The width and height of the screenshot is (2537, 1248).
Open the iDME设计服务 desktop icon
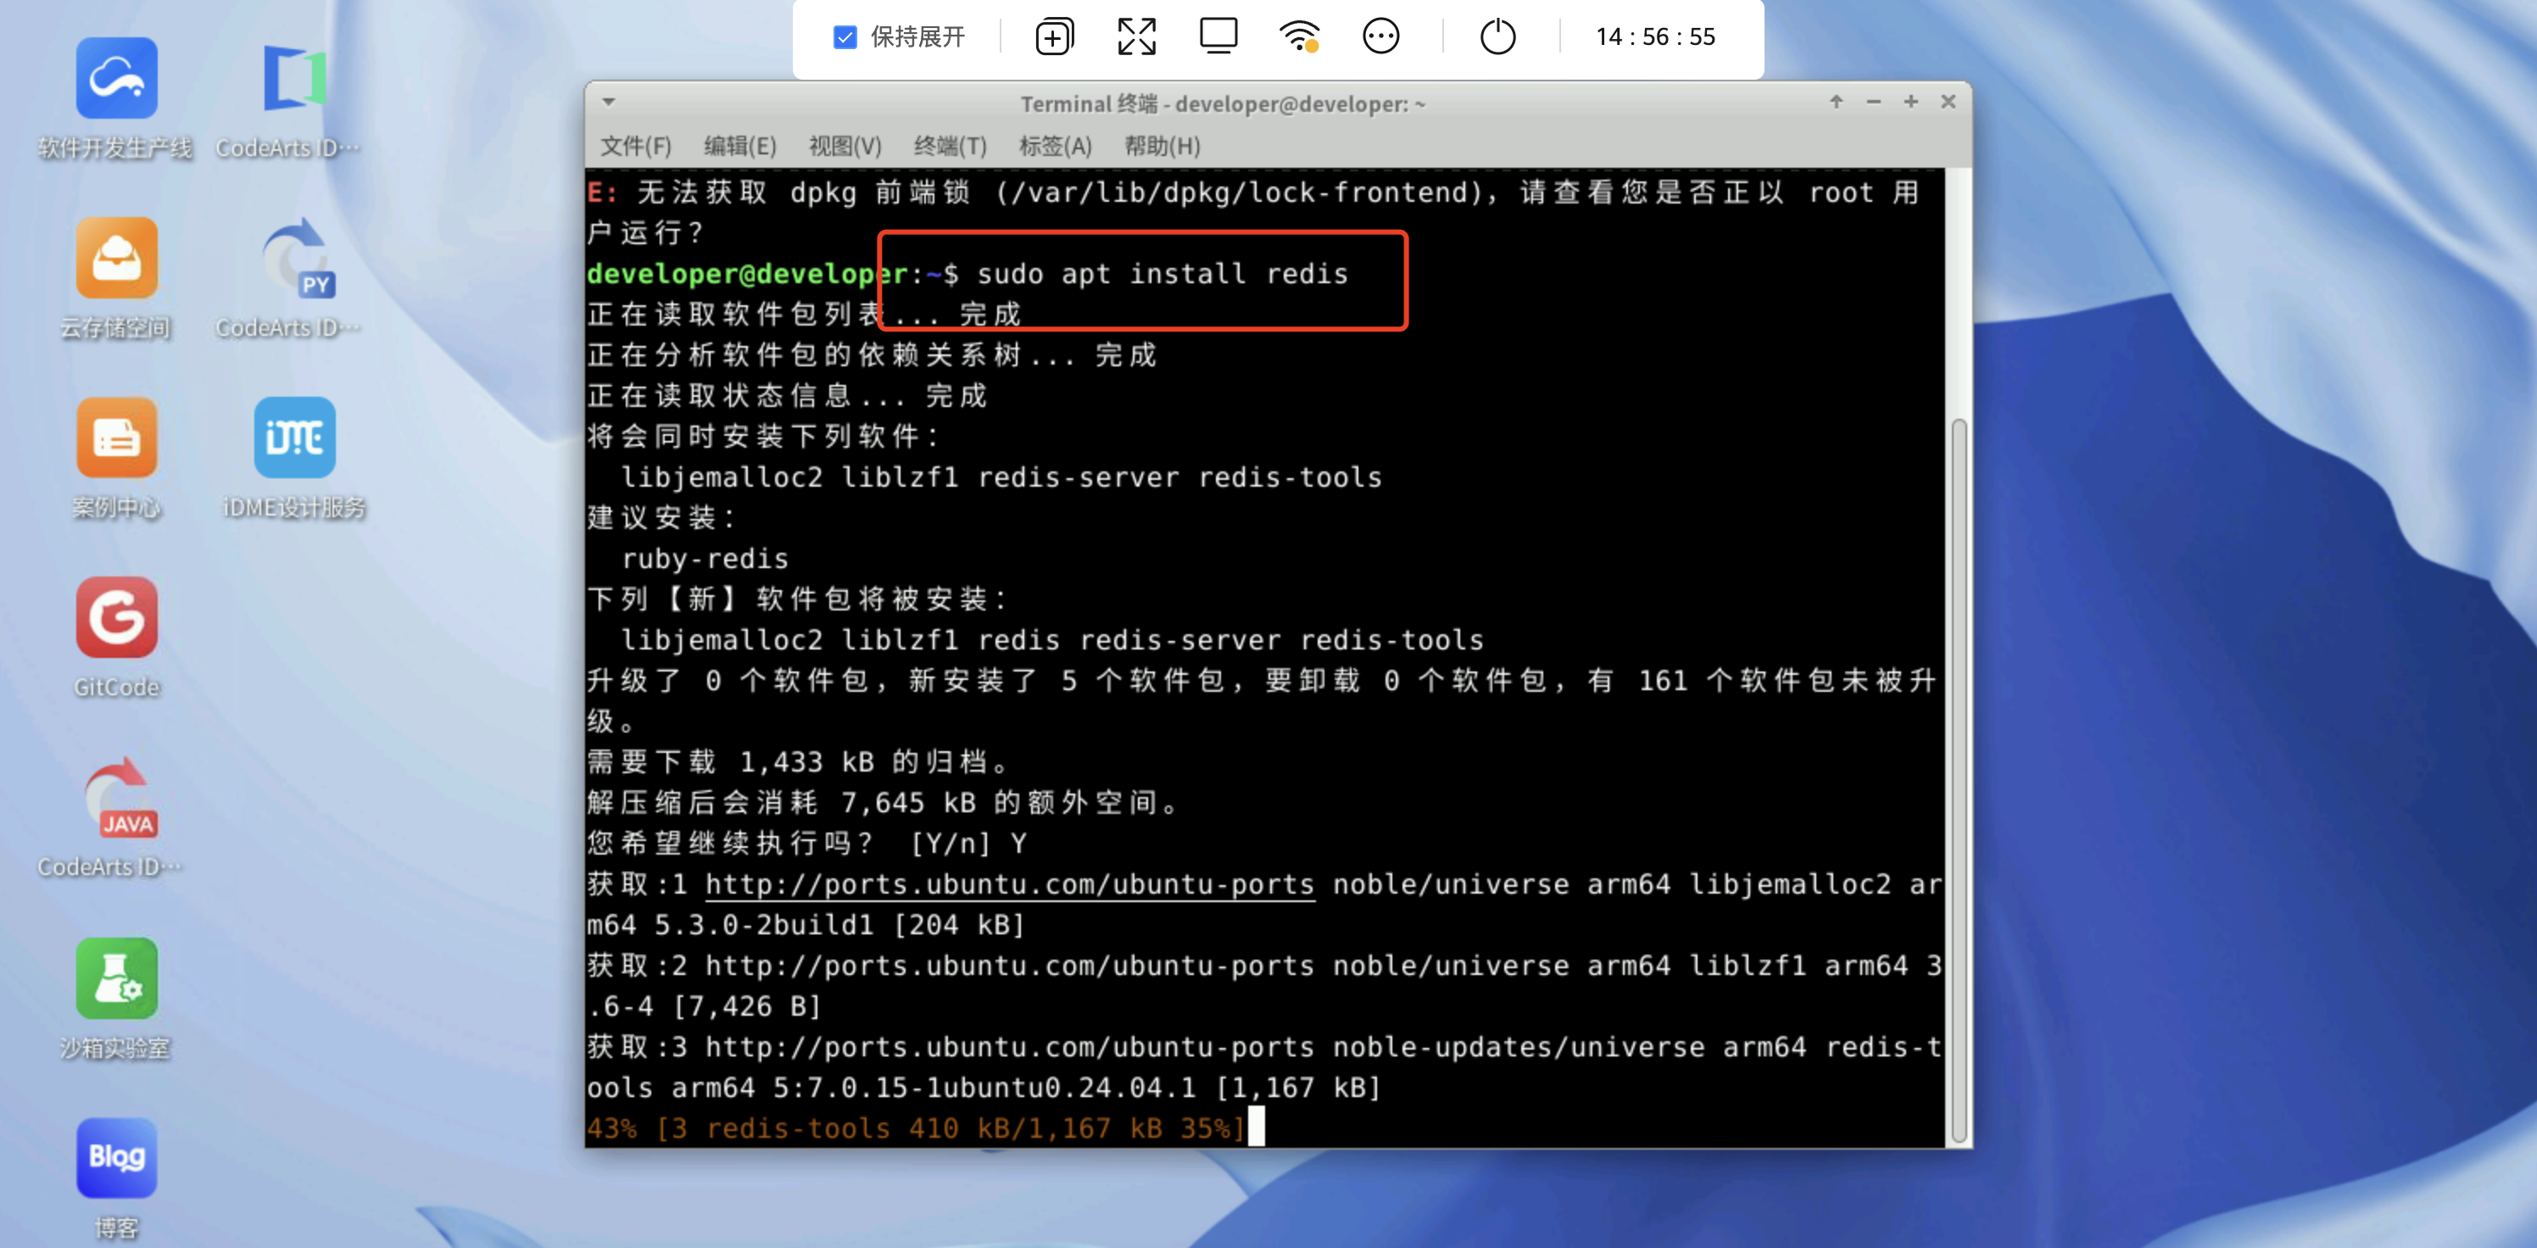pos(293,439)
